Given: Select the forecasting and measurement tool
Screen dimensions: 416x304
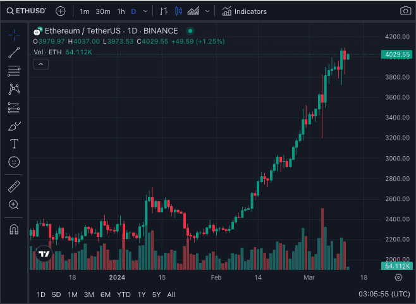Looking at the screenshot, I should point(14,107).
